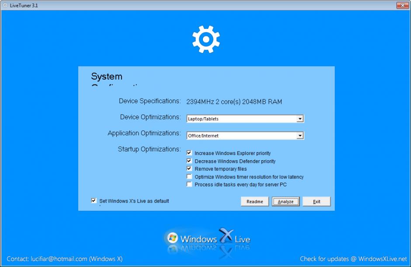
Task: Click the Office/Internet combo box field
Action: 245,136
